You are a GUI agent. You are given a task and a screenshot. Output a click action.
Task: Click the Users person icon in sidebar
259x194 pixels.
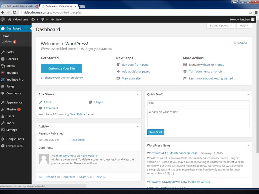3,116
